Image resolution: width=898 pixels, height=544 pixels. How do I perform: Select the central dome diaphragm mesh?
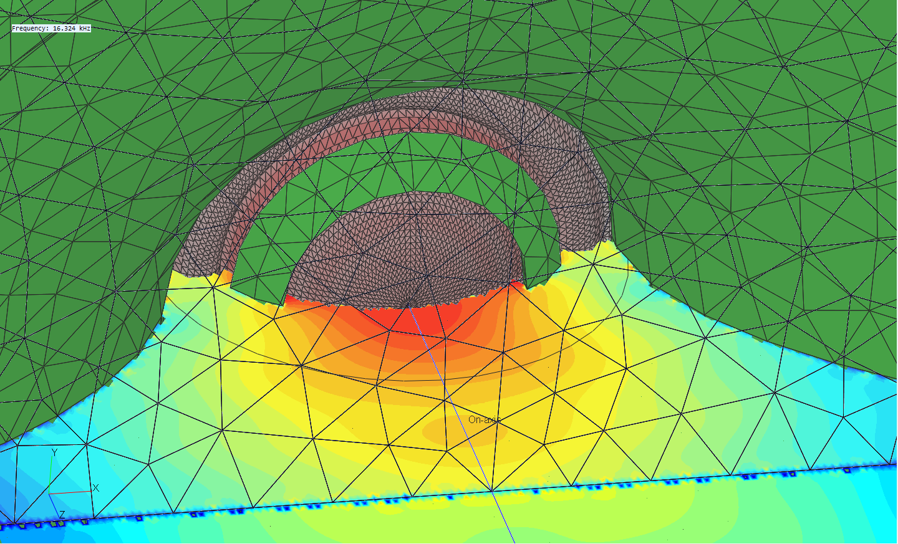[405, 249]
